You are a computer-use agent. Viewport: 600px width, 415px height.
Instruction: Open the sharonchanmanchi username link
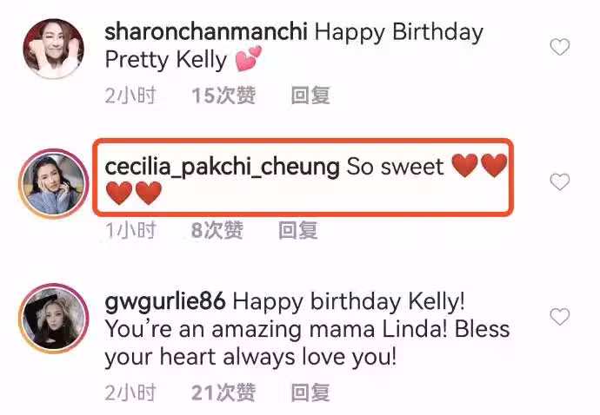(x=206, y=32)
